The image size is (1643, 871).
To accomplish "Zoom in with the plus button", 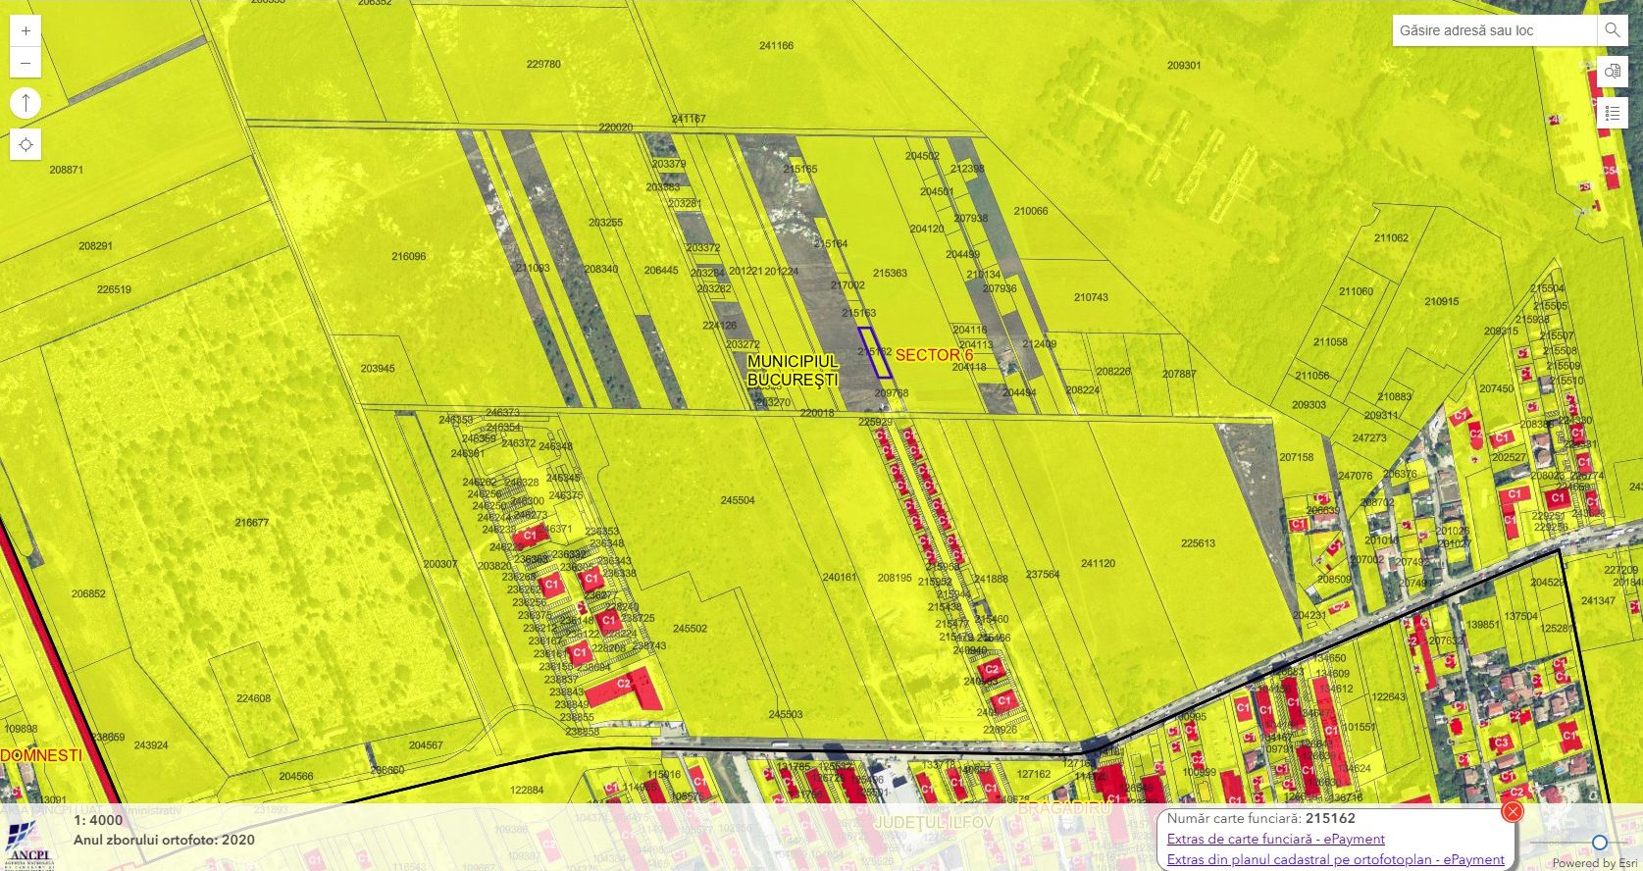I will coord(26,30).
